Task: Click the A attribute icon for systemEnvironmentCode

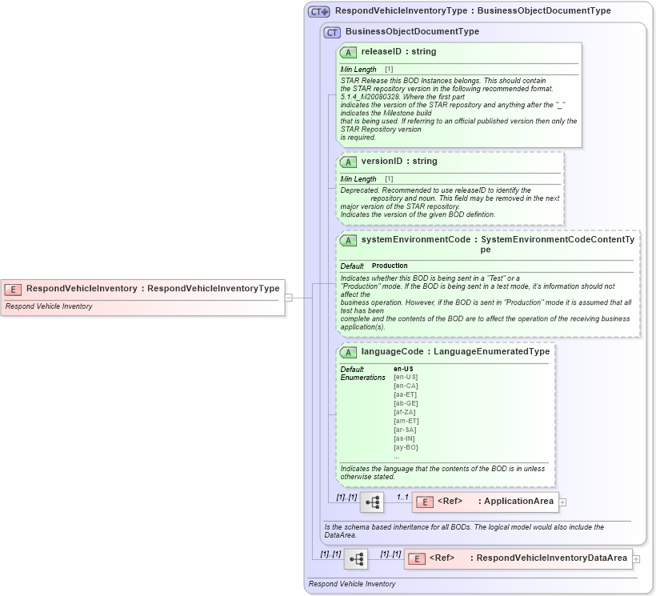Action: pyautogui.click(x=348, y=239)
